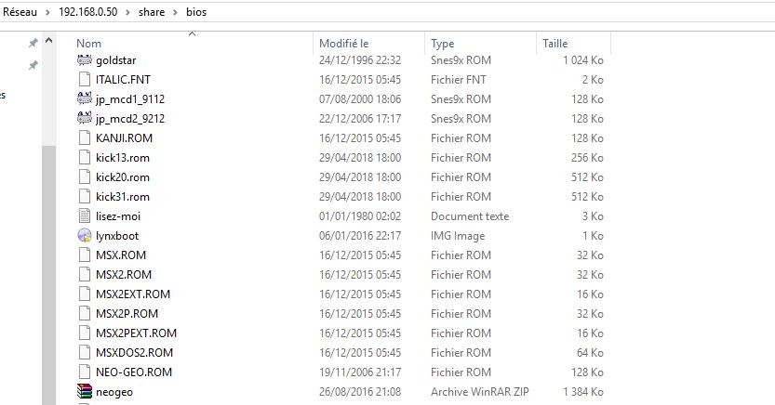
Task: Click the lisez-moi text document icon
Action: coord(85,216)
